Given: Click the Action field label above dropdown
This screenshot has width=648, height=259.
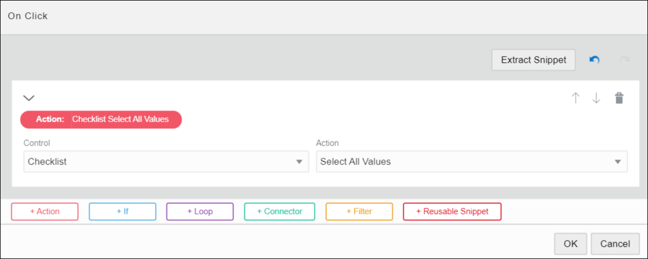Looking at the screenshot, I should click(x=327, y=143).
